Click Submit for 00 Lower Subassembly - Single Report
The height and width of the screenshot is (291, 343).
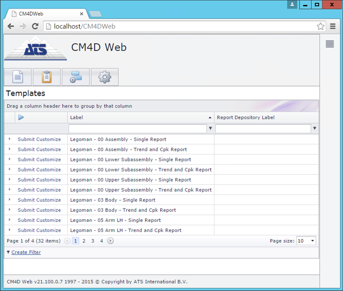(x=26, y=160)
